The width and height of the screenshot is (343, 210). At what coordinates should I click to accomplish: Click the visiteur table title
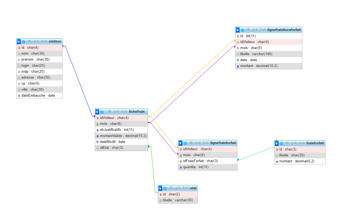point(55,41)
